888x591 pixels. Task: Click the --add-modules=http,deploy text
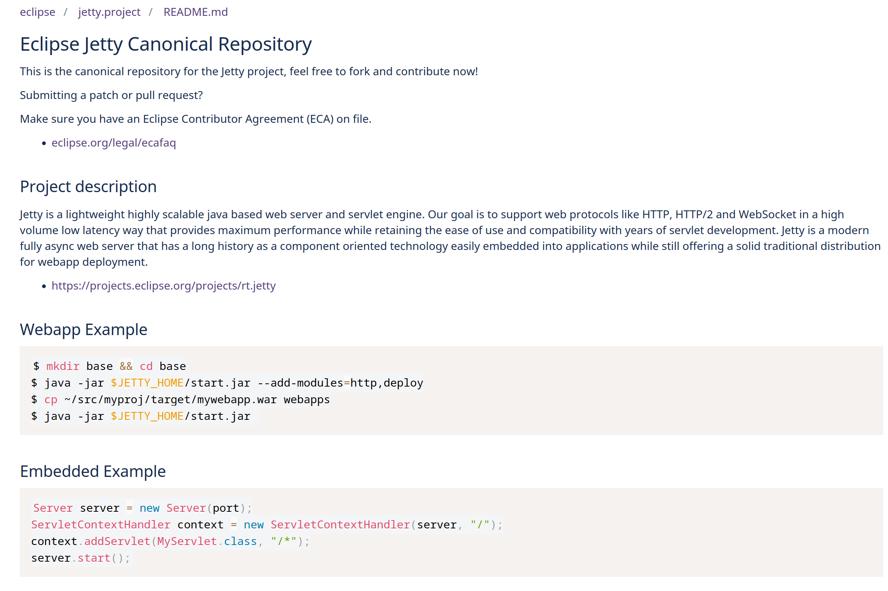coord(340,383)
